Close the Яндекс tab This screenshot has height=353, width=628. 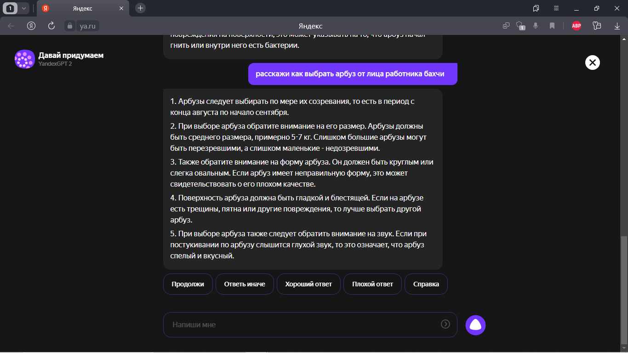[121, 8]
